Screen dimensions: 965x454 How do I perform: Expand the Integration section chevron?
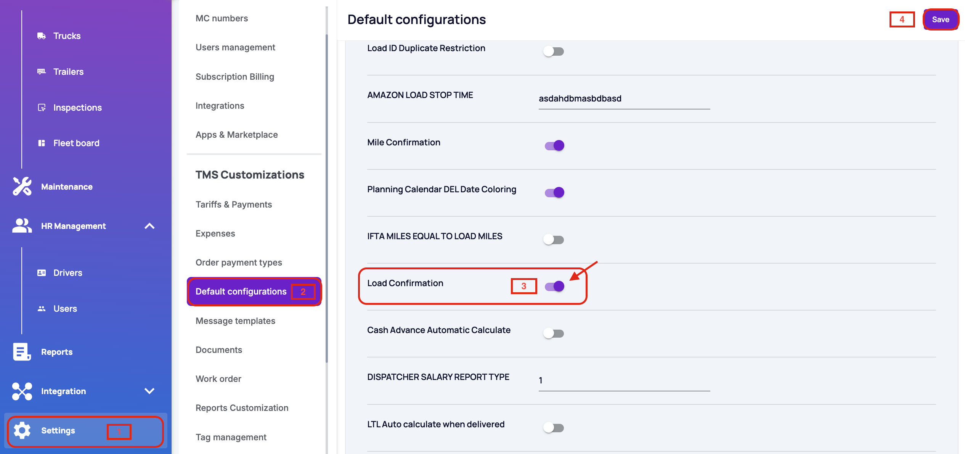coord(149,391)
